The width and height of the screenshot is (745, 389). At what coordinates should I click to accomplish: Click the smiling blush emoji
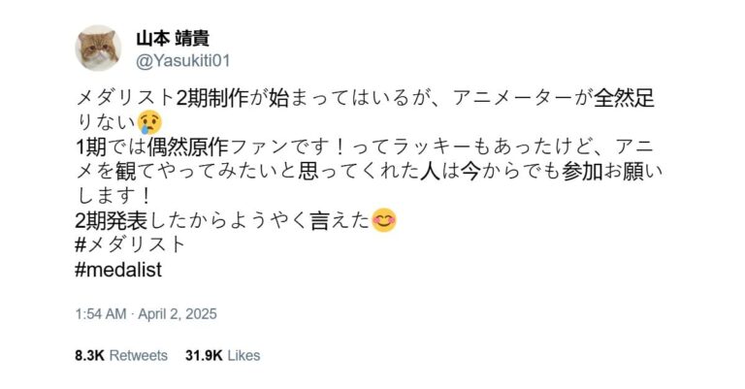[384, 221]
